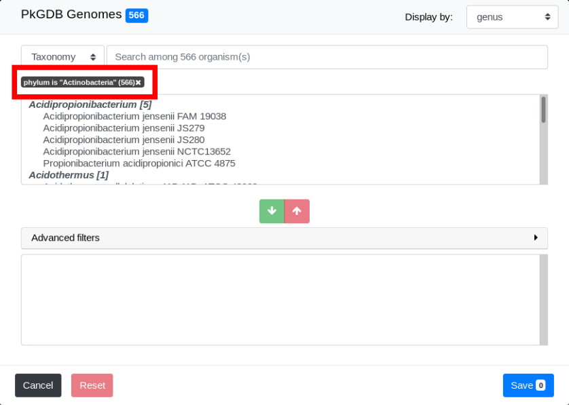Click the 566 genome count badge
The height and width of the screenshot is (405, 569).
(x=136, y=15)
